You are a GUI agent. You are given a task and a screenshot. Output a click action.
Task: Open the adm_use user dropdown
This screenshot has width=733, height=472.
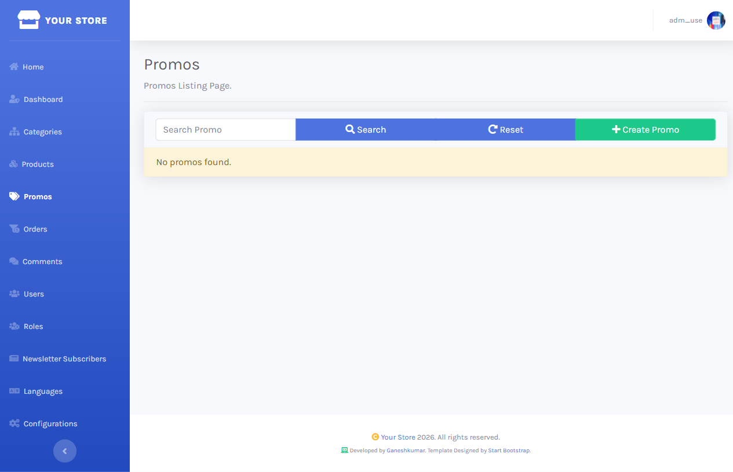tap(697, 20)
